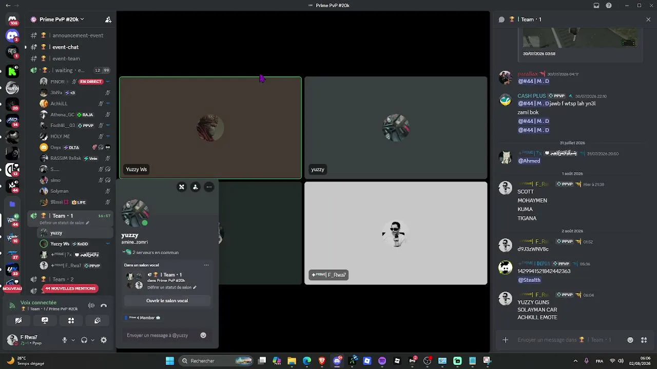
Task: Open the add friend icon on yuzzy's profile
Action: coord(195,187)
